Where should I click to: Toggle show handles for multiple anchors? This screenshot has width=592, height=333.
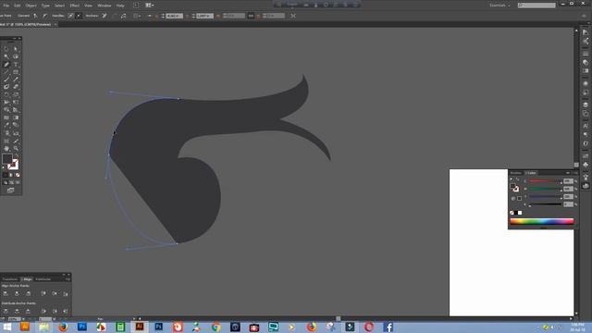pyautogui.click(x=70, y=16)
